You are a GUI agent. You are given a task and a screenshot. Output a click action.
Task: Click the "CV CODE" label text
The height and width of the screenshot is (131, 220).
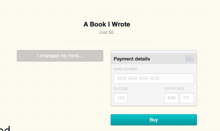[x=121, y=89]
